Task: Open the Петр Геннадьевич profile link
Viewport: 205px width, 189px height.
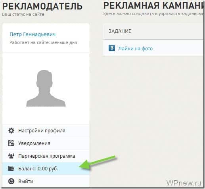Action: coord(33,34)
